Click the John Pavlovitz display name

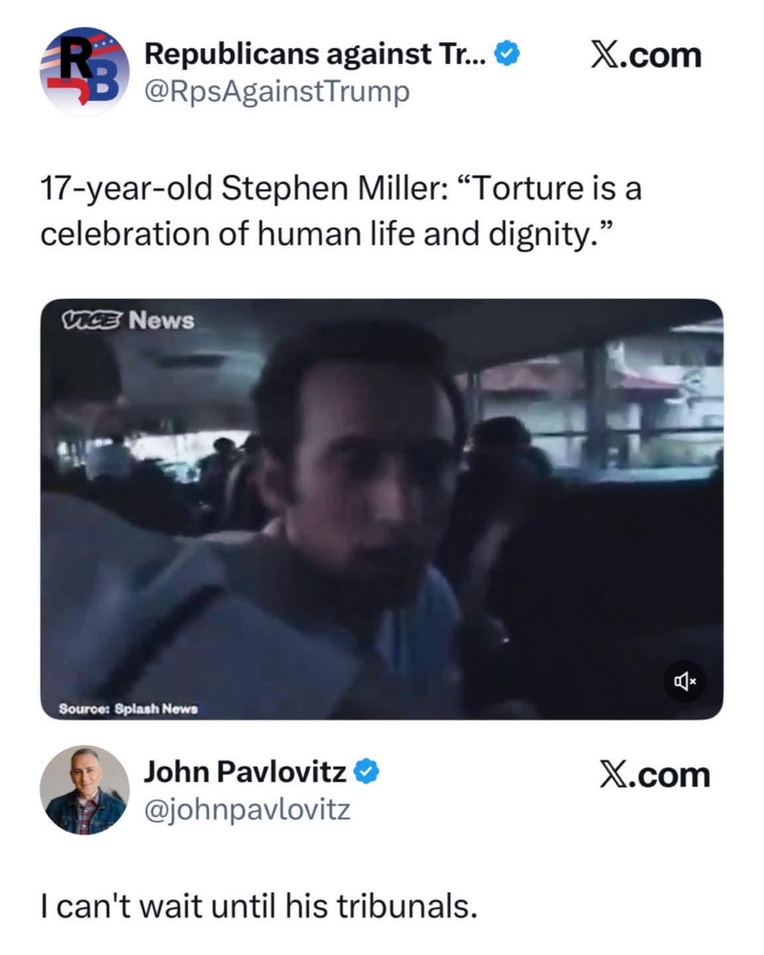point(245,772)
